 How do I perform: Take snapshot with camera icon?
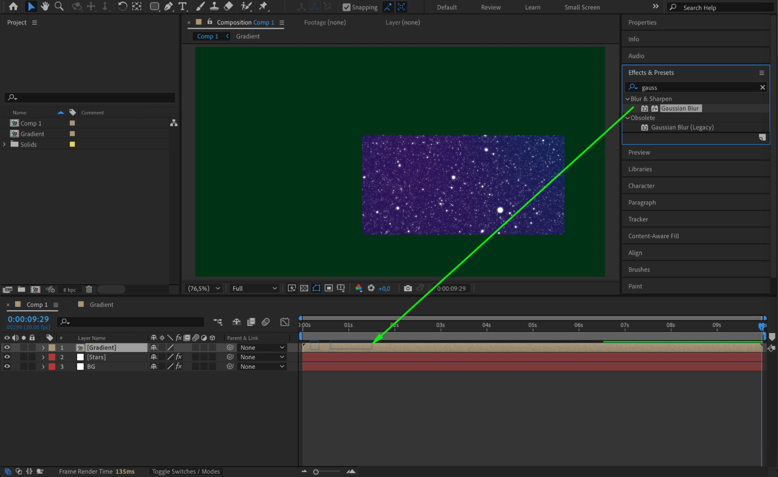407,288
